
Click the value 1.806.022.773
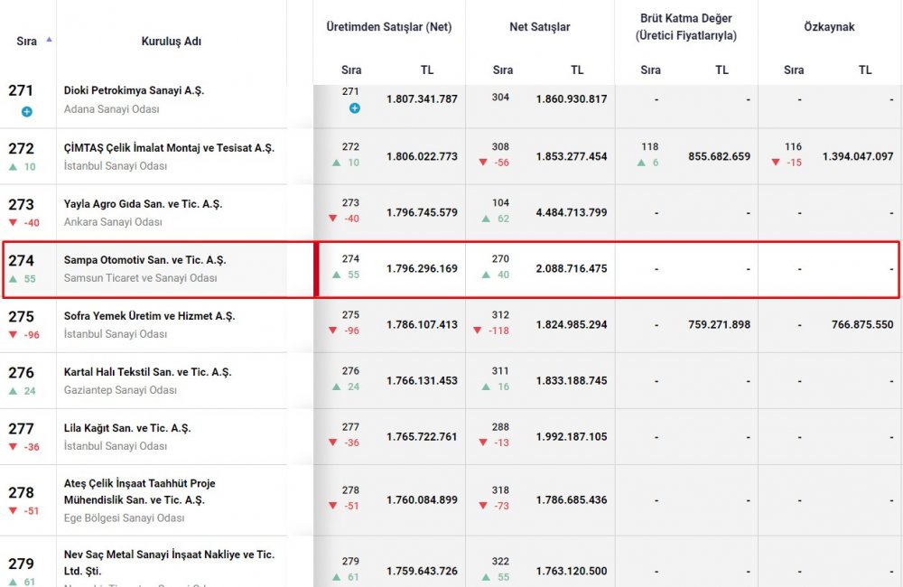(422, 156)
